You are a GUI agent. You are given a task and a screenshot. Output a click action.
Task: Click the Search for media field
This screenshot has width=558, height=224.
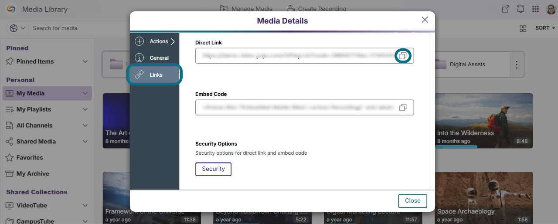click(78, 28)
